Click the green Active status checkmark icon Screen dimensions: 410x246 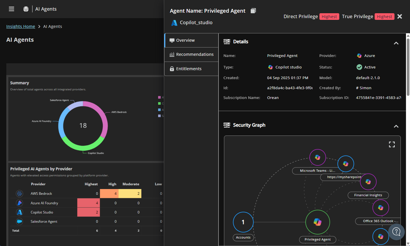click(359, 67)
